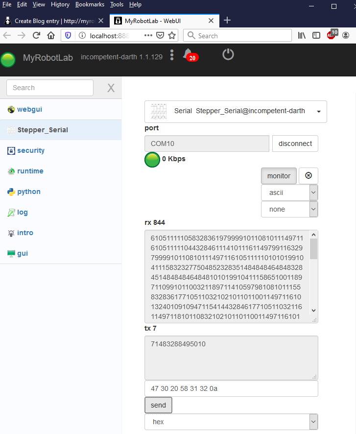Screen dimensions: 356x434
Task: Reload the current page
Action: (36, 35)
